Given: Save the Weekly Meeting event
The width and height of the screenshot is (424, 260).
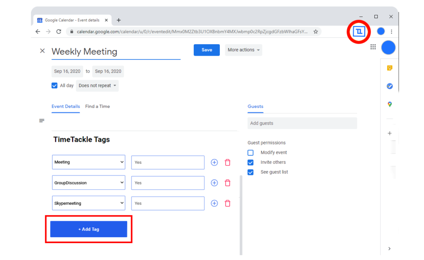Looking at the screenshot, I should pos(207,50).
